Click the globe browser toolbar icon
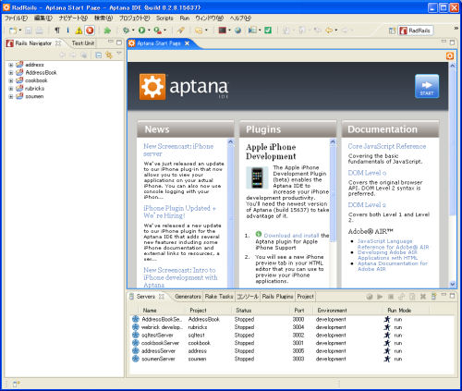462x391 pixels. [x=237, y=31]
